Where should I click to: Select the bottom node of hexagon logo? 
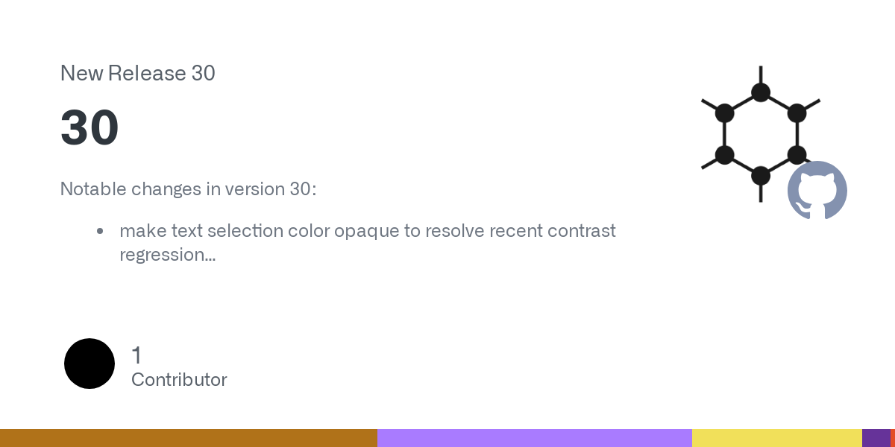[x=761, y=176]
